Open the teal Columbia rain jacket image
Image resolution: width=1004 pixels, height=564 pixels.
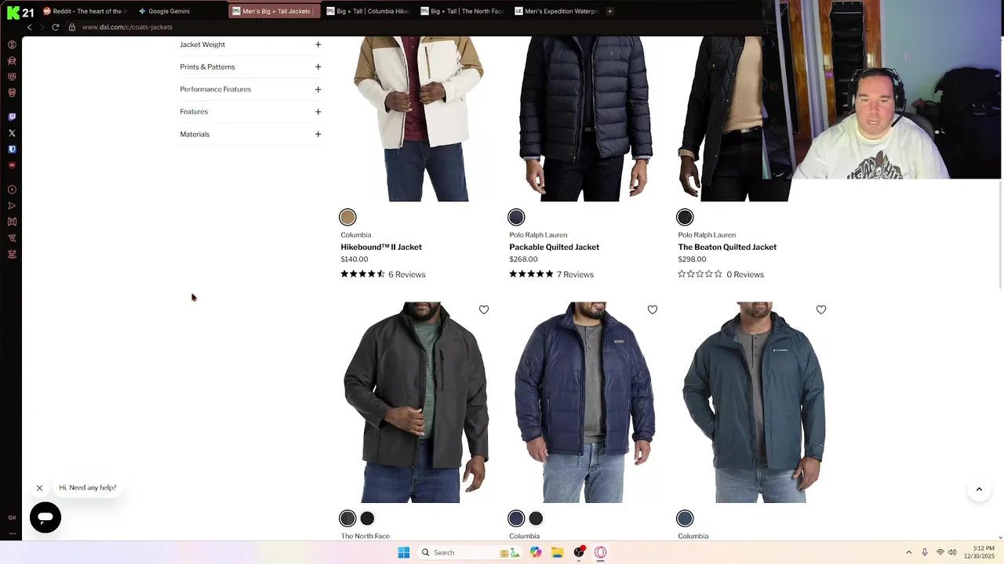(x=754, y=403)
